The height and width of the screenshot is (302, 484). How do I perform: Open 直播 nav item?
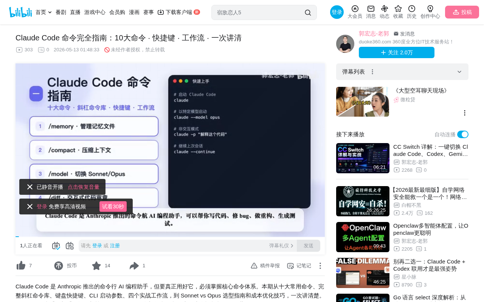coord(75,12)
